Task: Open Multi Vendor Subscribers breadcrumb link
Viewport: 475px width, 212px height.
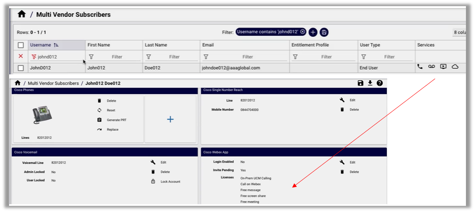Action: pyautogui.click(x=53, y=83)
